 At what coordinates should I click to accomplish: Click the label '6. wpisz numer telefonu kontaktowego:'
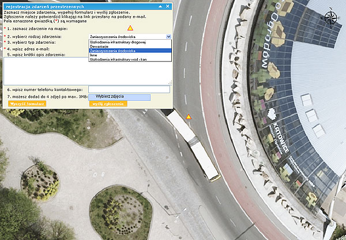[x=45, y=90]
